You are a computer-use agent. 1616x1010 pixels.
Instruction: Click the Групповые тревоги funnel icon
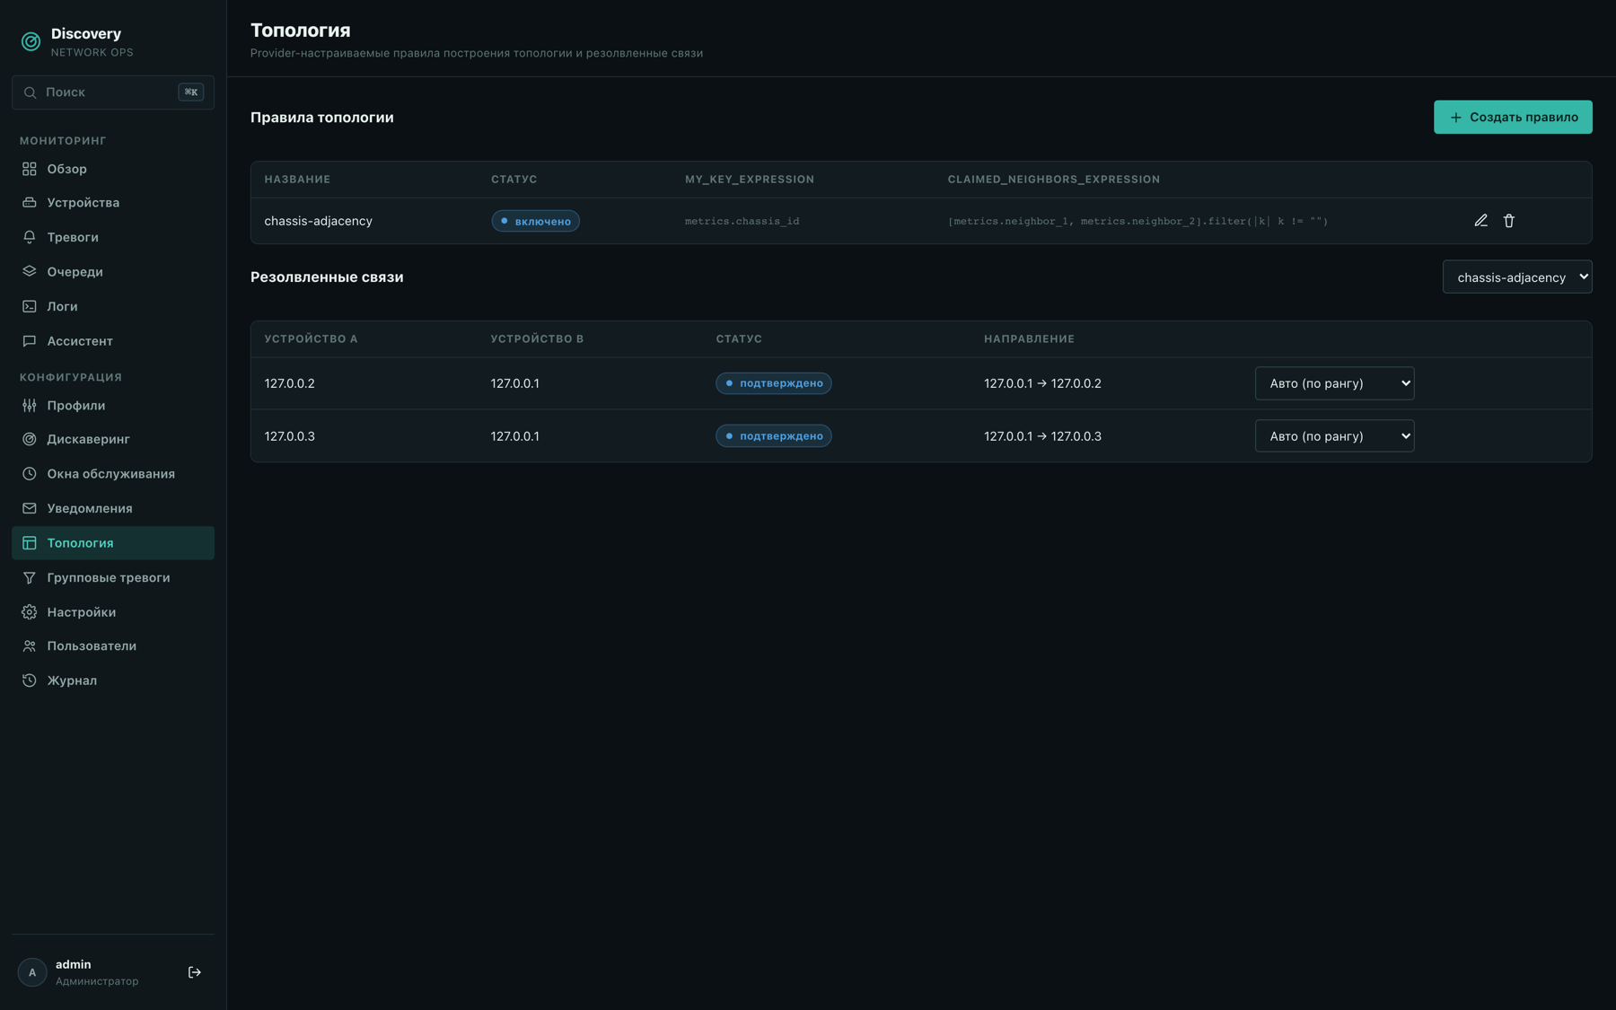30,577
